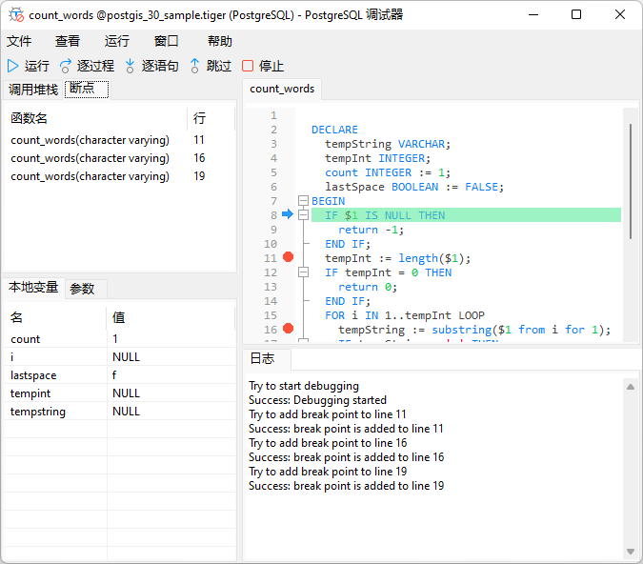Open the 文件 (File) menu
The image size is (643, 564).
[x=19, y=41]
